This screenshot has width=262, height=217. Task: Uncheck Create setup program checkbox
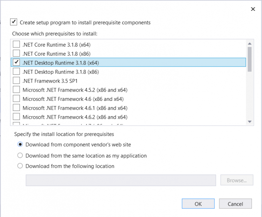click(x=14, y=22)
